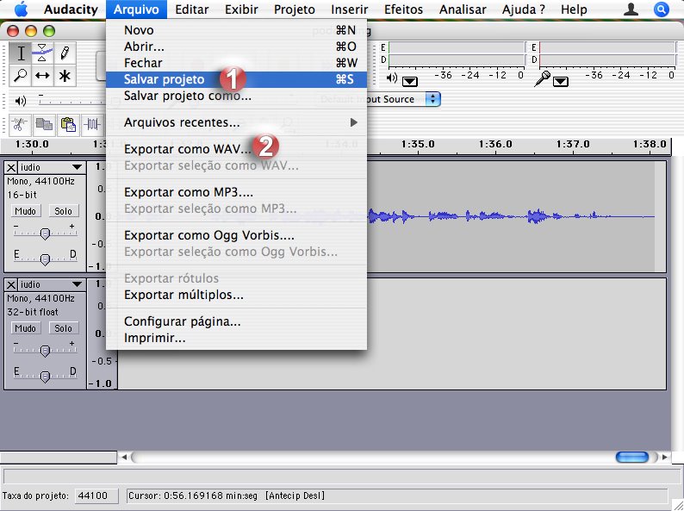The height and width of the screenshot is (511, 684).
Task: Choose Exportar como Ogg Vorbis....
Action: (x=236, y=235)
